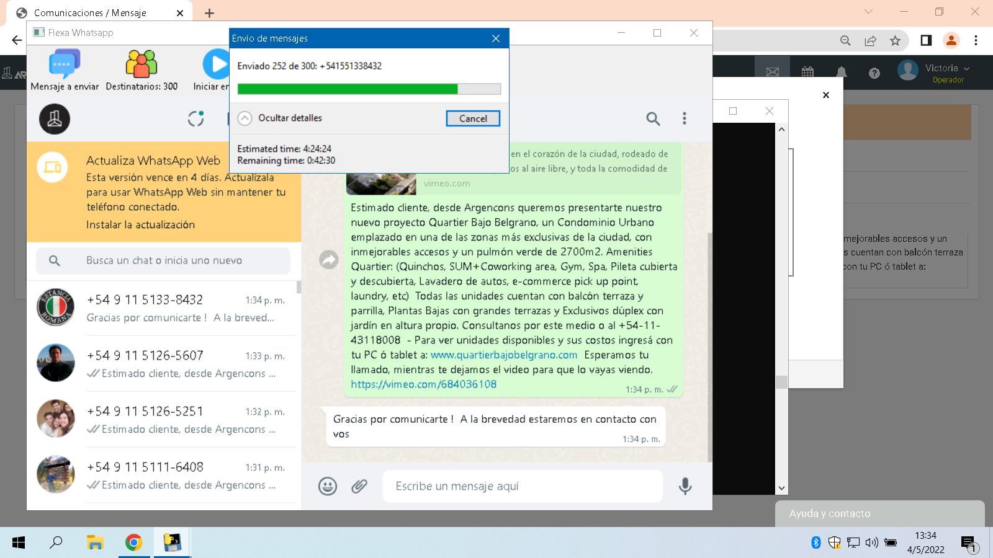Image resolution: width=993 pixels, height=558 pixels.
Task: Switch to Chrome in taskbar
Action: pos(133,543)
